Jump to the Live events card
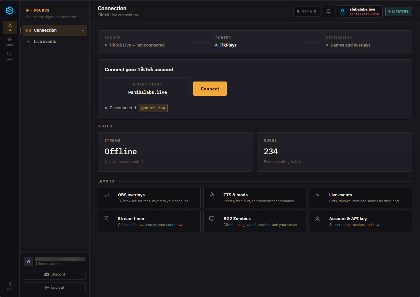Image resolution: width=420 pixels, height=297 pixels. tap(361, 198)
